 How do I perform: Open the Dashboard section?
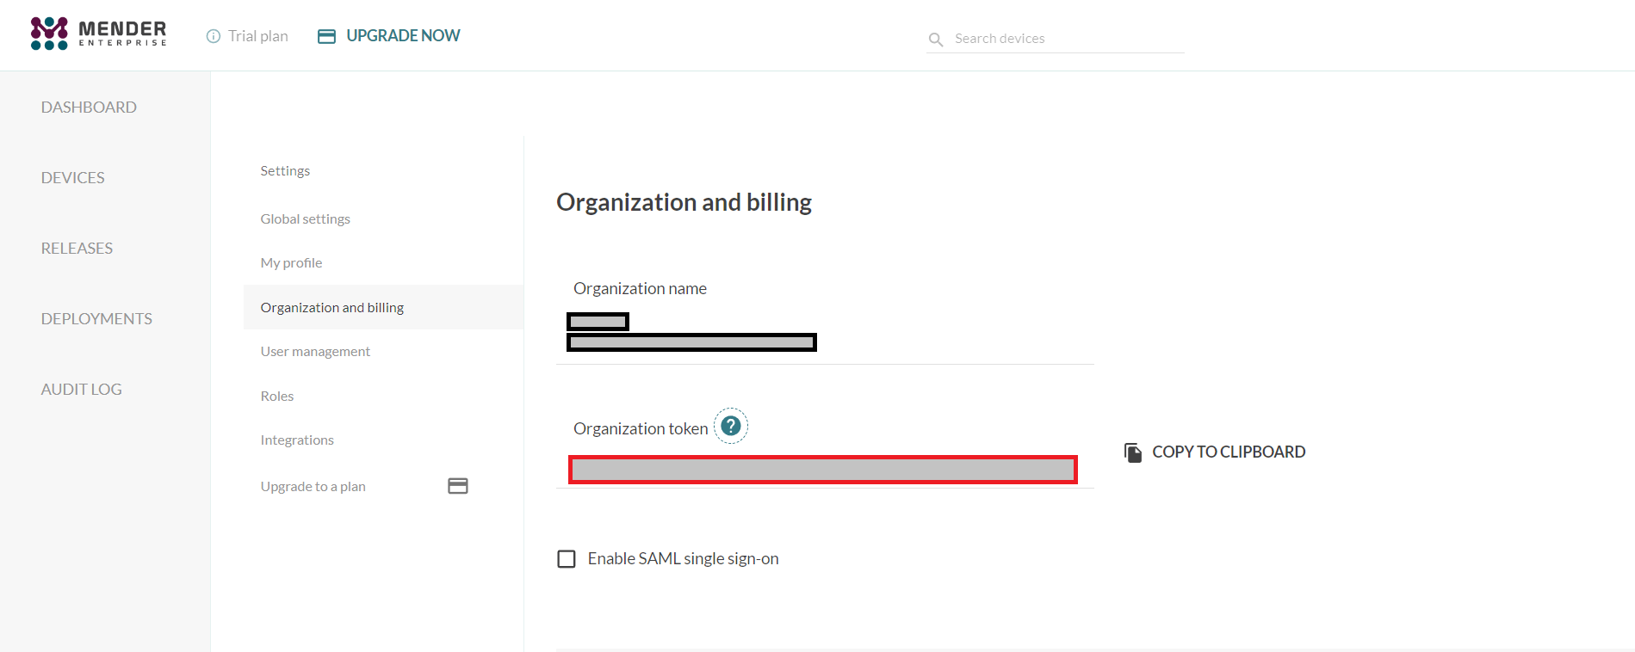pos(89,108)
